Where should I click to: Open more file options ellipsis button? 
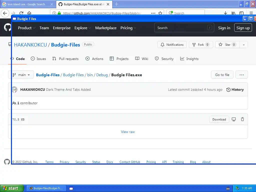pos(242,75)
